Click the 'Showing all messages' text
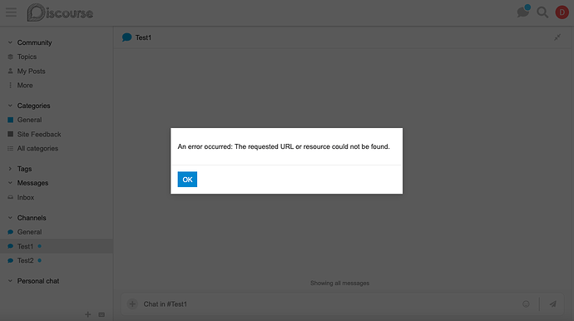 [x=339, y=284]
